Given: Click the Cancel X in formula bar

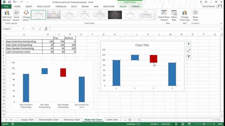Looking at the screenshot, I should (x=33, y=29).
